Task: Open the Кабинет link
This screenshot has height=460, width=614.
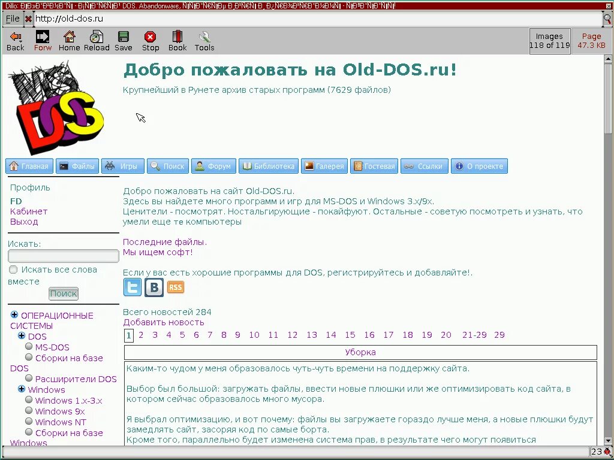Action: [x=29, y=211]
